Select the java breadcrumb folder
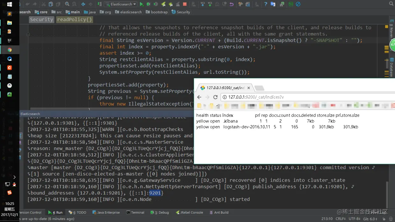Viewport: 395px width, 222px height. (90, 12)
